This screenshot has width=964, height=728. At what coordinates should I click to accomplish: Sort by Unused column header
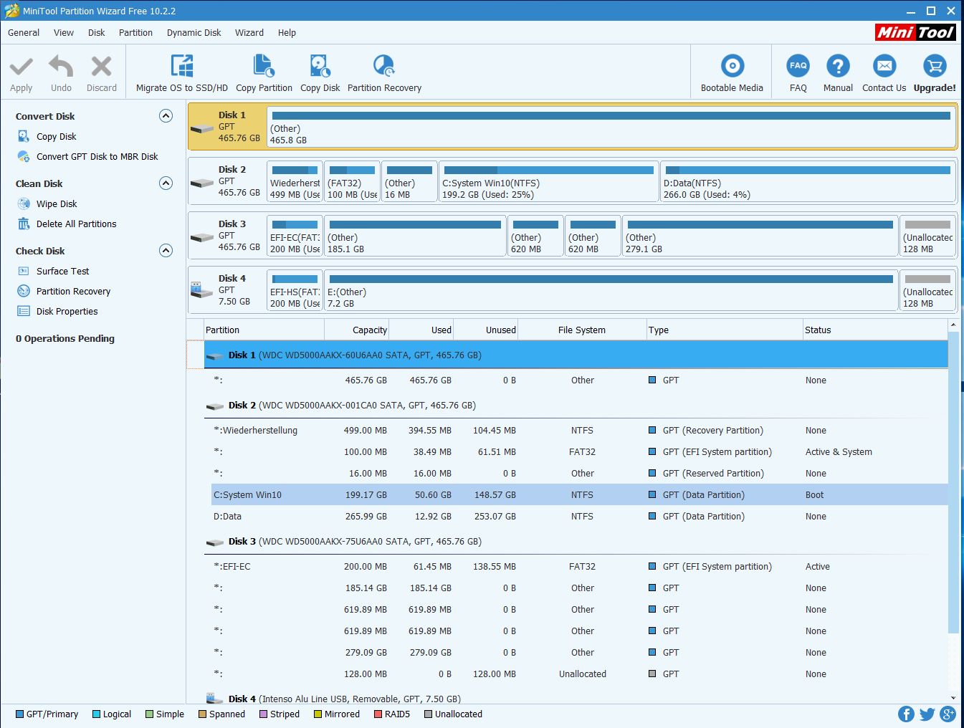coord(485,330)
